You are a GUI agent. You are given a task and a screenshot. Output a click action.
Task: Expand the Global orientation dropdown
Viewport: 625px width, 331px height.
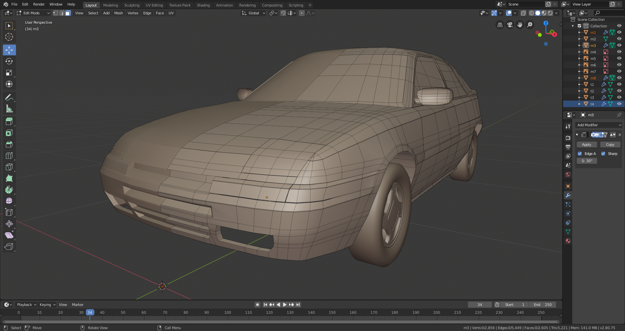point(254,13)
